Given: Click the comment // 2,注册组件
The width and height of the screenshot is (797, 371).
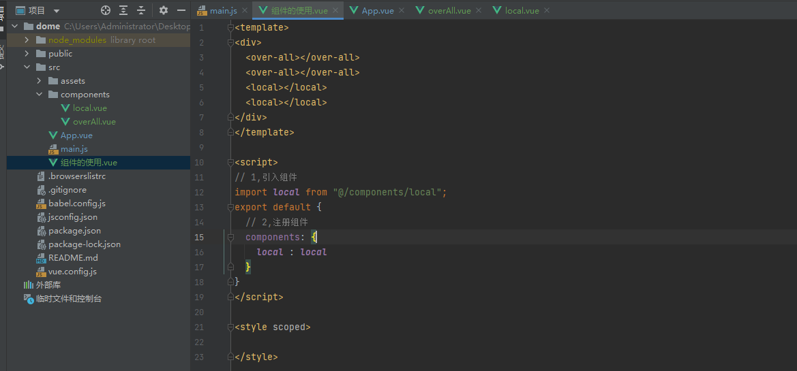Looking at the screenshot, I should click(277, 223).
